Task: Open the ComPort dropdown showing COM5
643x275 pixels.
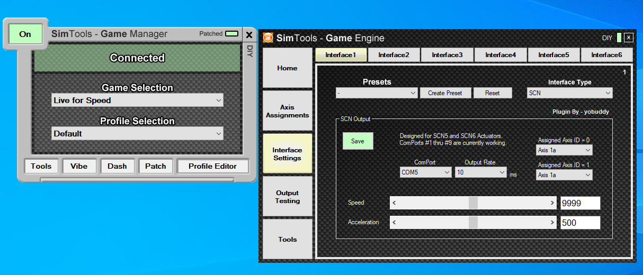Action: (426, 172)
